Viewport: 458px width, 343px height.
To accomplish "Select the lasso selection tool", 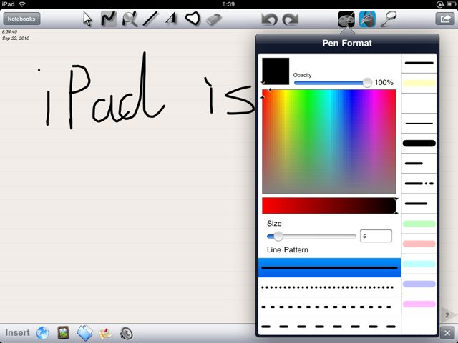I will [193, 19].
